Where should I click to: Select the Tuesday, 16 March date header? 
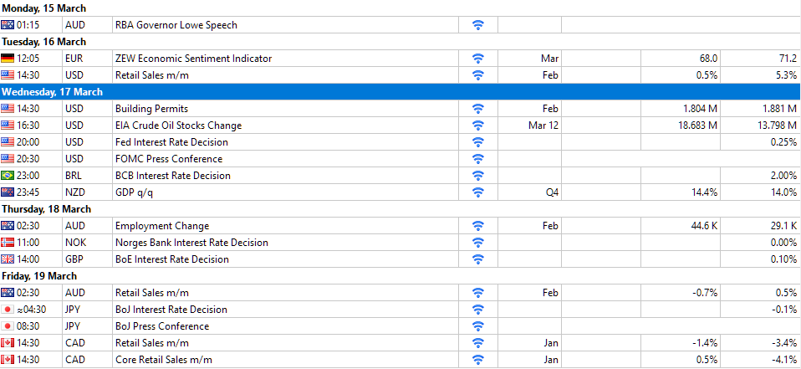(x=43, y=42)
